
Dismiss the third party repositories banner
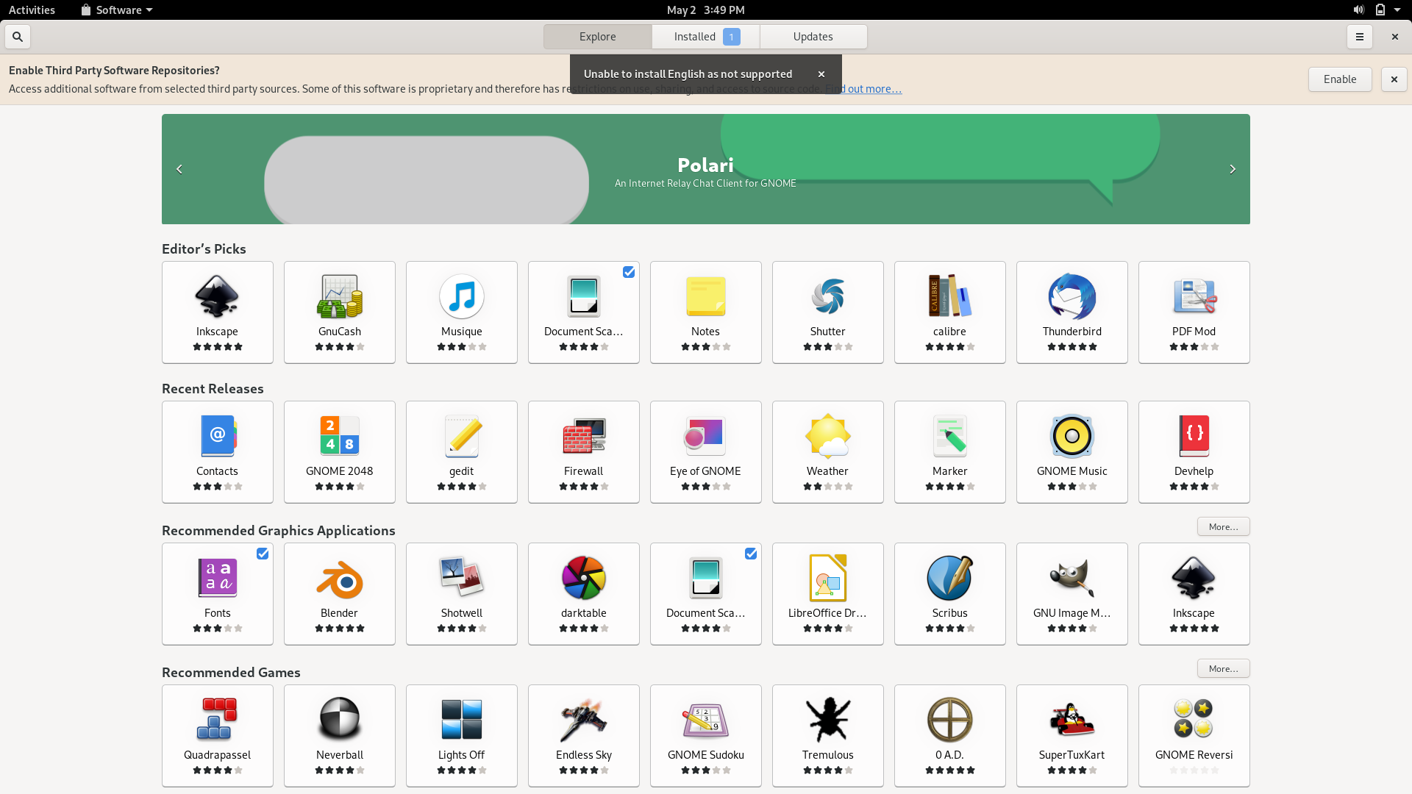pos(1394,79)
